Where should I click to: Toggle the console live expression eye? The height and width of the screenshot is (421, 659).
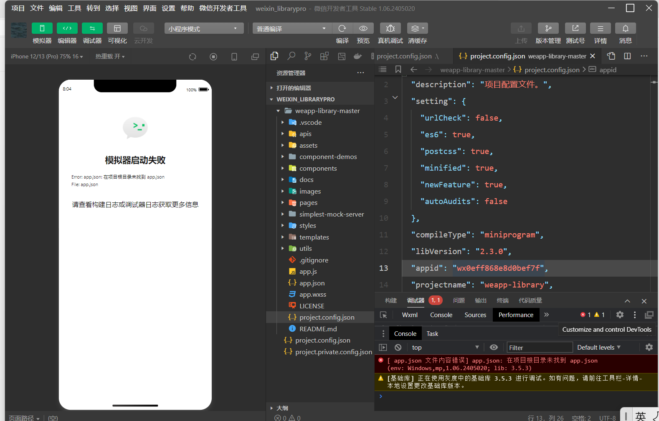point(494,348)
